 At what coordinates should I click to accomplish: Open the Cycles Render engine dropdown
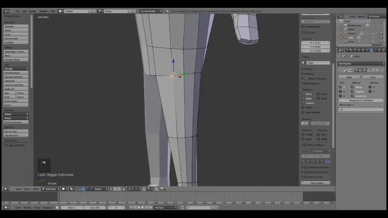(151, 11)
